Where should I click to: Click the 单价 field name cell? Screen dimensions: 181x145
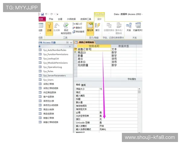pyautogui.click(x=94, y=59)
